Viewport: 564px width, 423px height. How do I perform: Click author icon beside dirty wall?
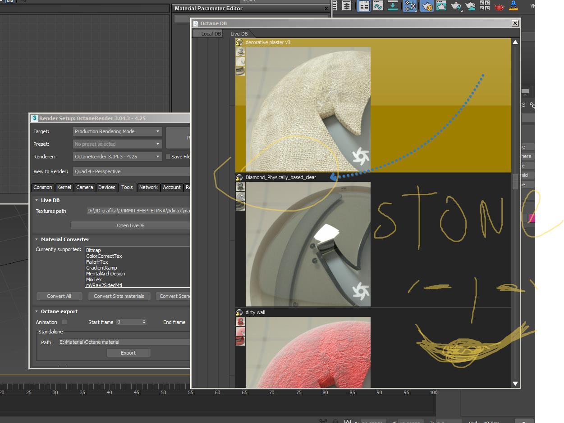(239, 312)
